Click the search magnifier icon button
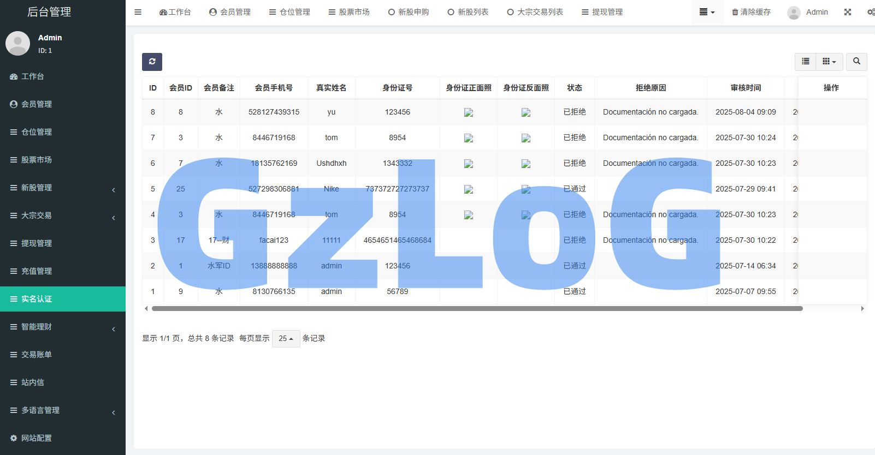The width and height of the screenshot is (875, 455). coord(856,62)
